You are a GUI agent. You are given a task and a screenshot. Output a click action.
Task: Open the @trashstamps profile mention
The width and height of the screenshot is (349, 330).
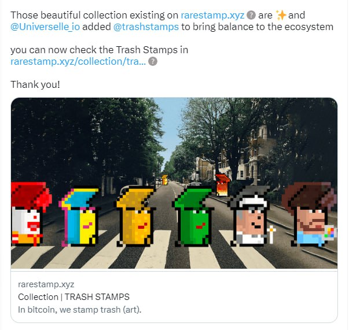tap(146, 27)
